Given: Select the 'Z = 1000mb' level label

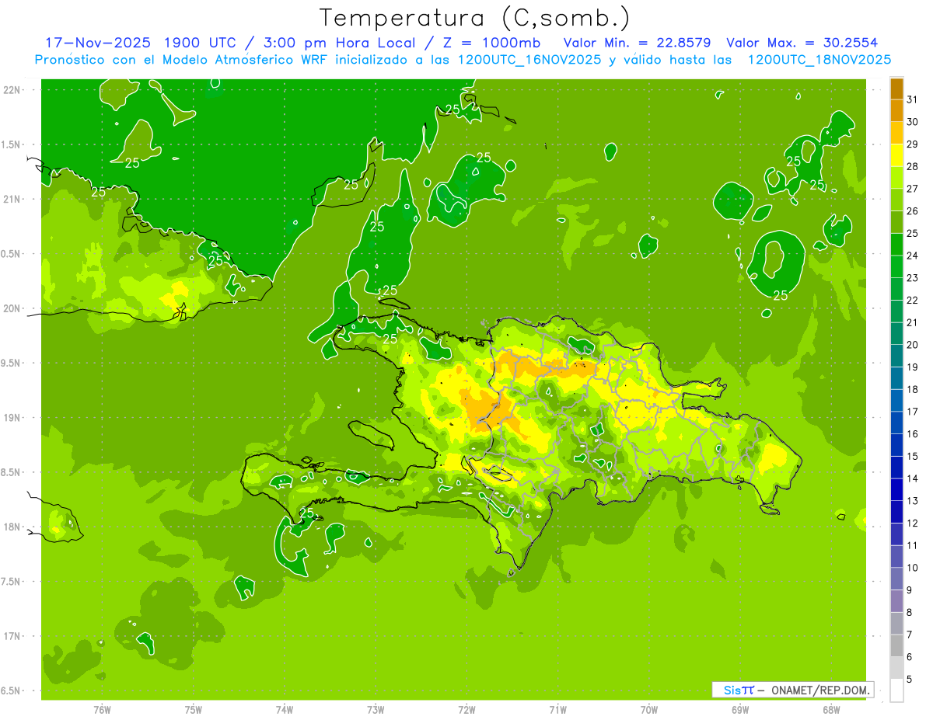Looking at the screenshot, I should pyautogui.click(x=491, y=42).
